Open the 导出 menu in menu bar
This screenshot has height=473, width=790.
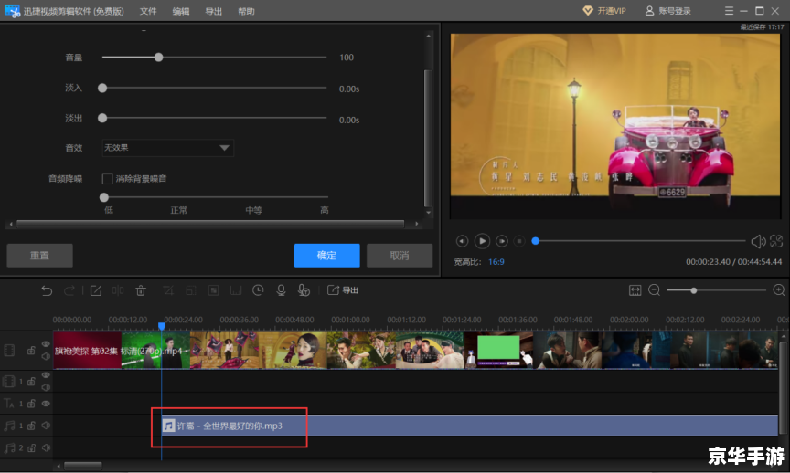click(x=214, y=11)
